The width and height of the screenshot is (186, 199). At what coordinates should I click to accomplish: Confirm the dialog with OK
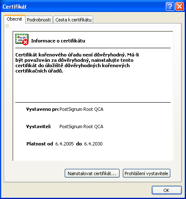point(167,190)
